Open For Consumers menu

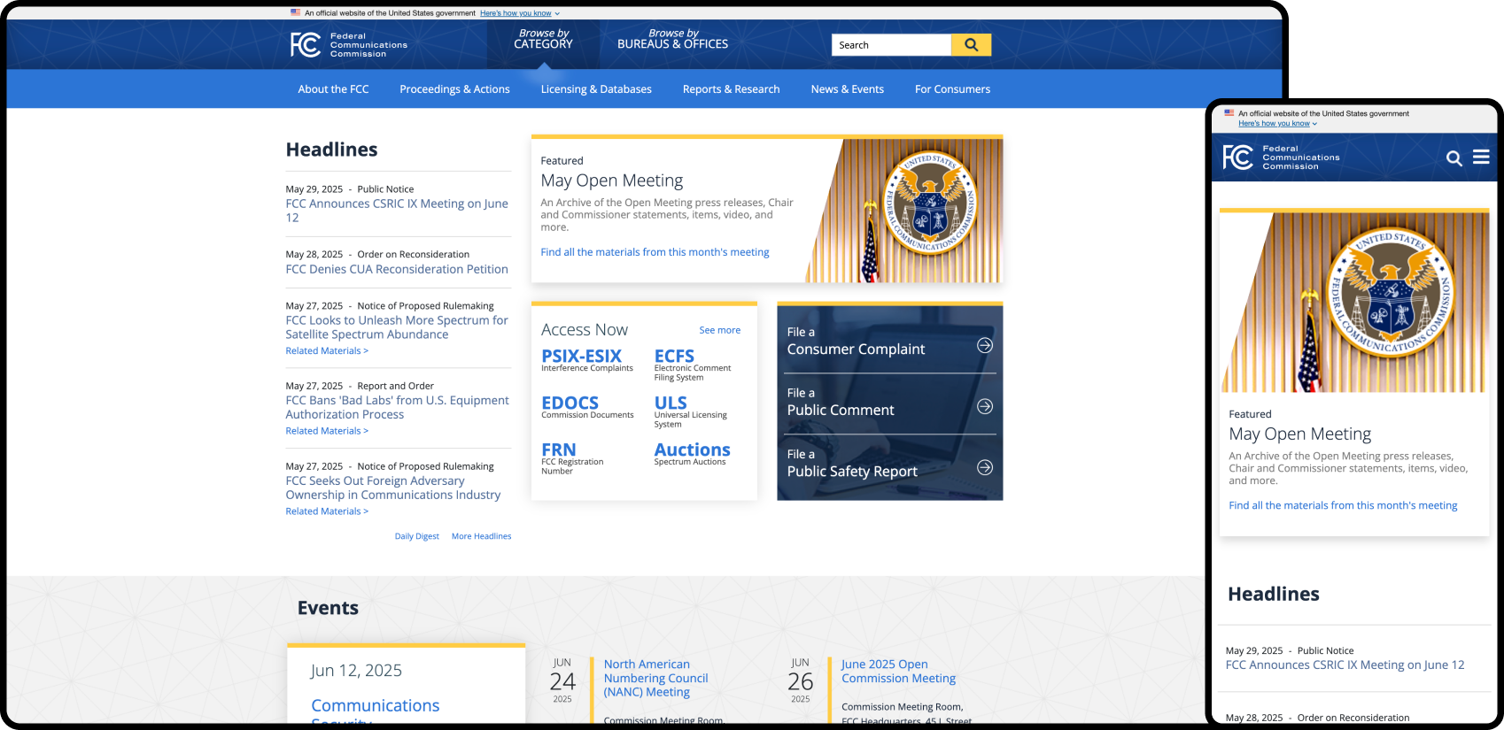pyautogui.click(x=952, y=89)
